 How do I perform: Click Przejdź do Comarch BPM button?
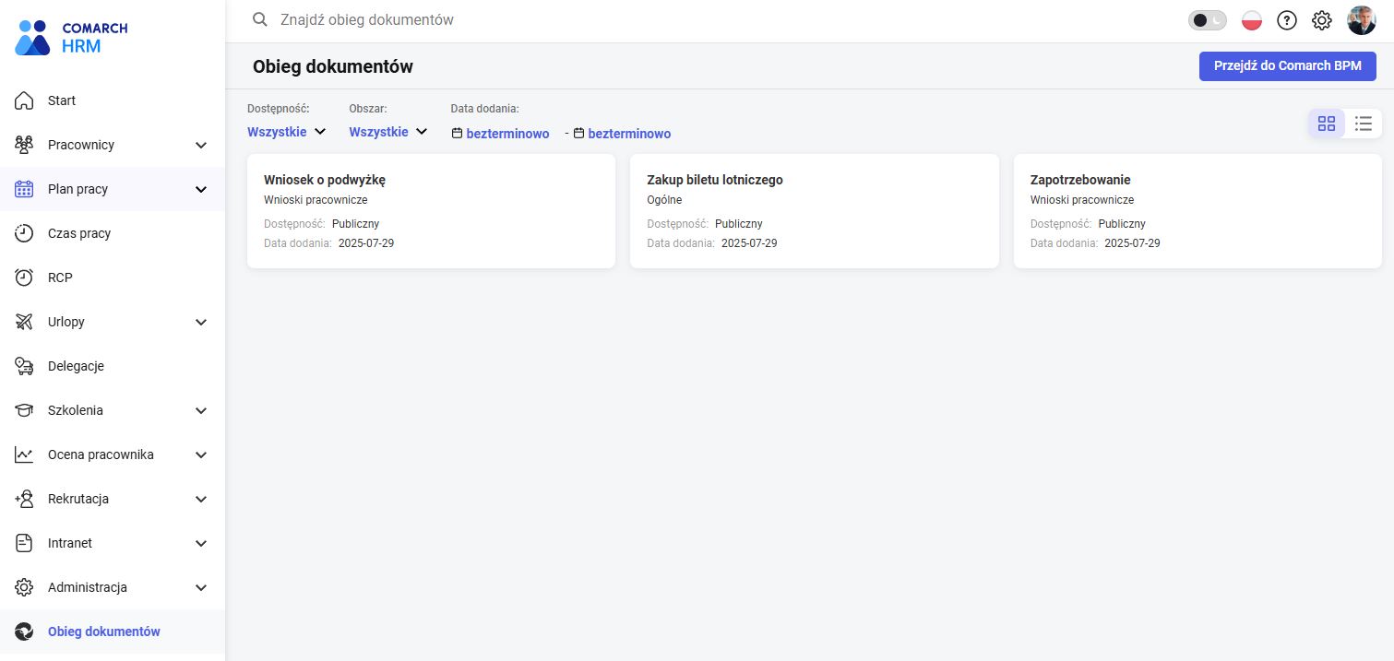1287,66
